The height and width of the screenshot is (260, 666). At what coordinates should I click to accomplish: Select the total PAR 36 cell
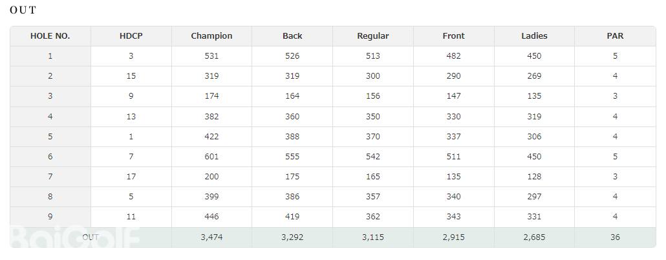click(x=615, y=237)
